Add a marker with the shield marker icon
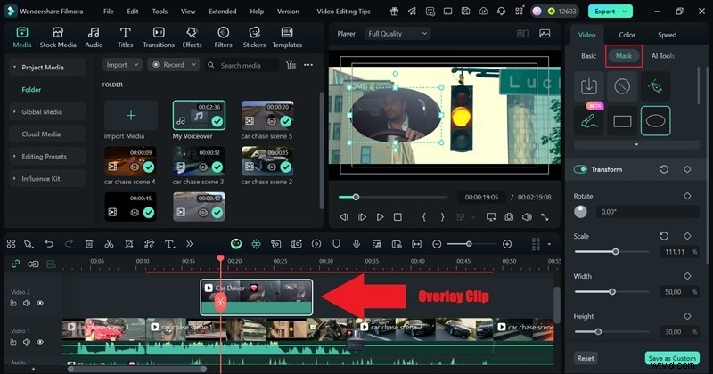This screenshot has width=713, height=374. coord(336,244)
